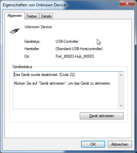Click the USB-Controller device type value

[67, 41]
